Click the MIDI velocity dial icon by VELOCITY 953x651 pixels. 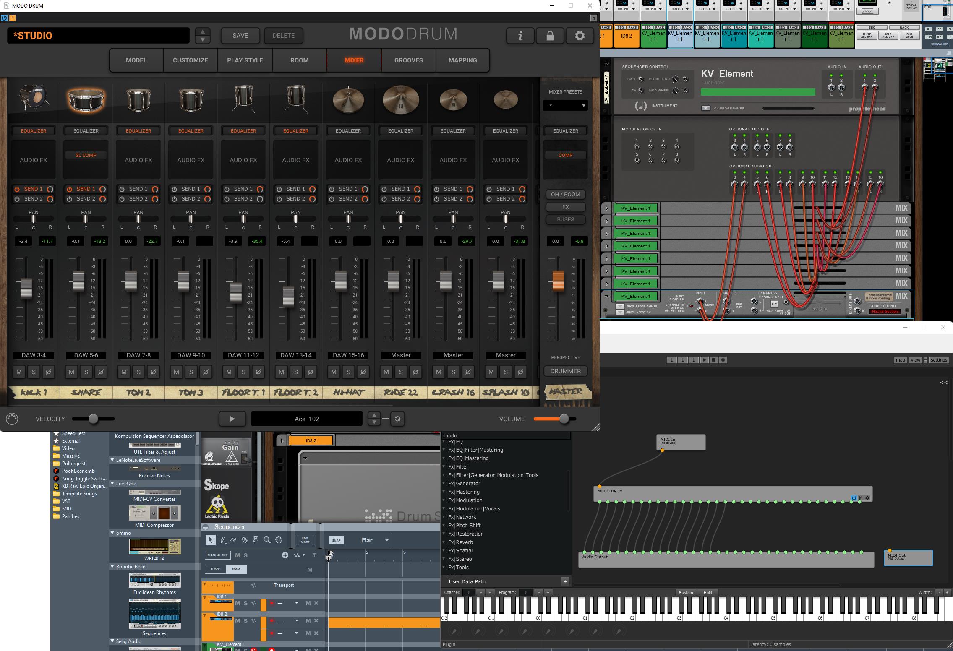(12, 419)
